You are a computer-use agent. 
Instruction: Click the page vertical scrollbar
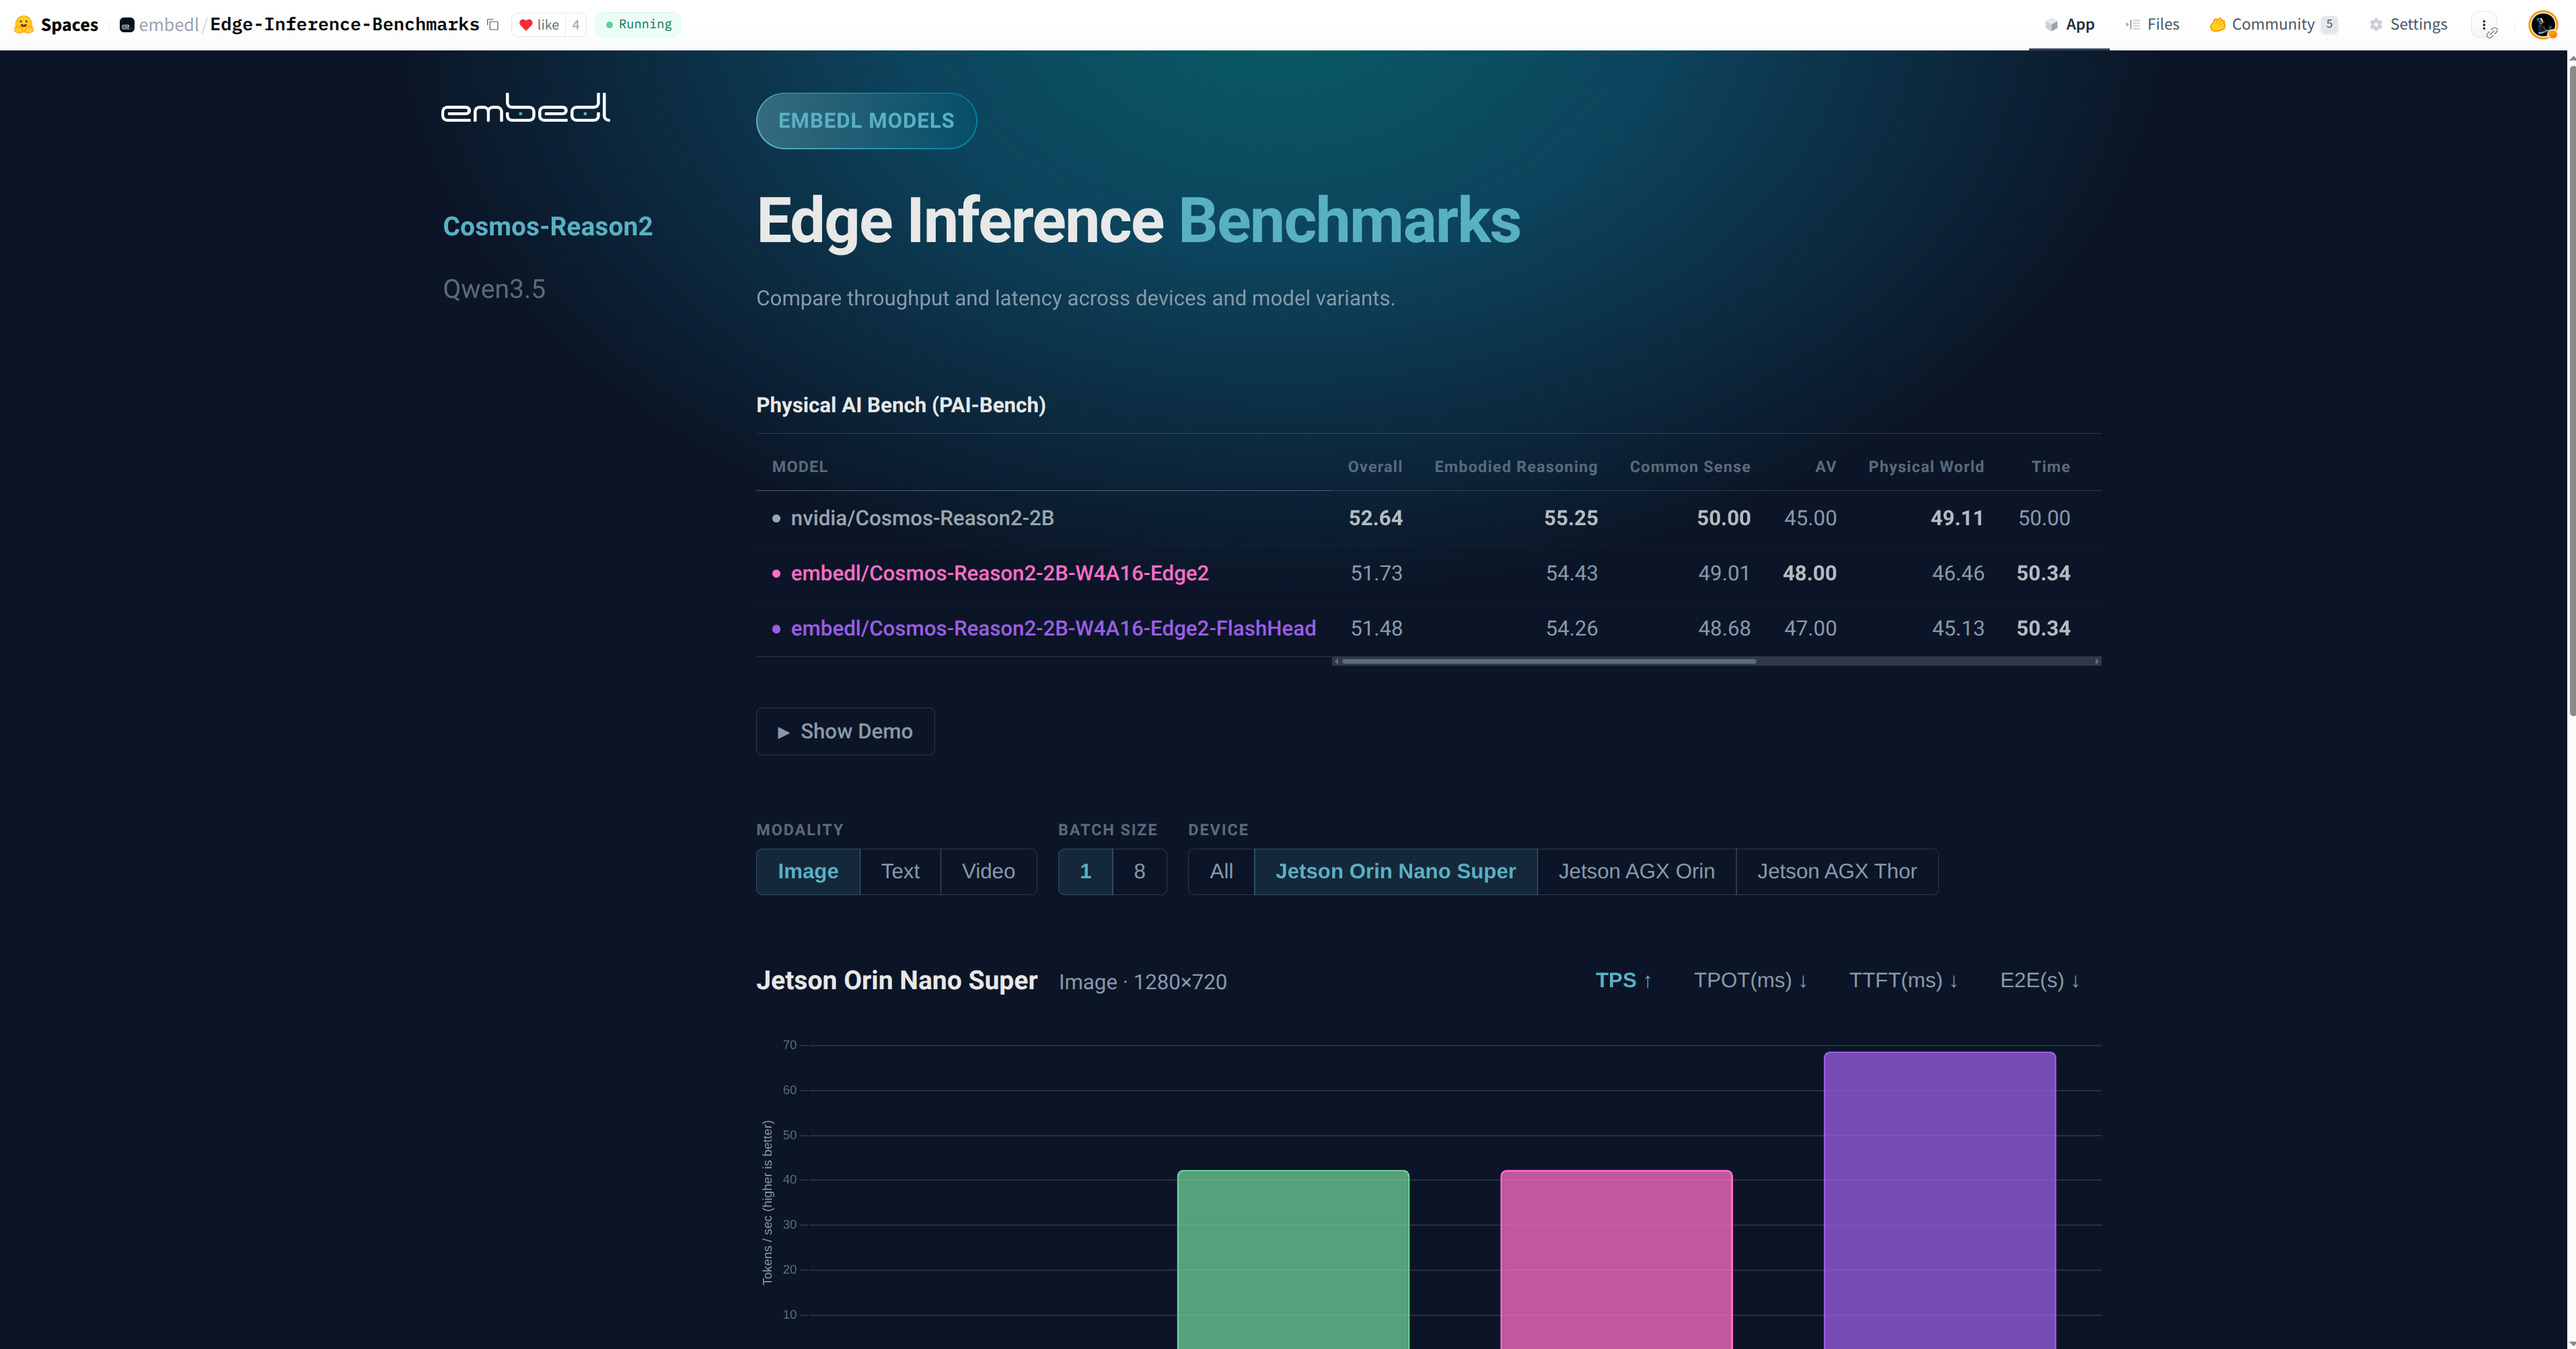tap(2571, 390)
